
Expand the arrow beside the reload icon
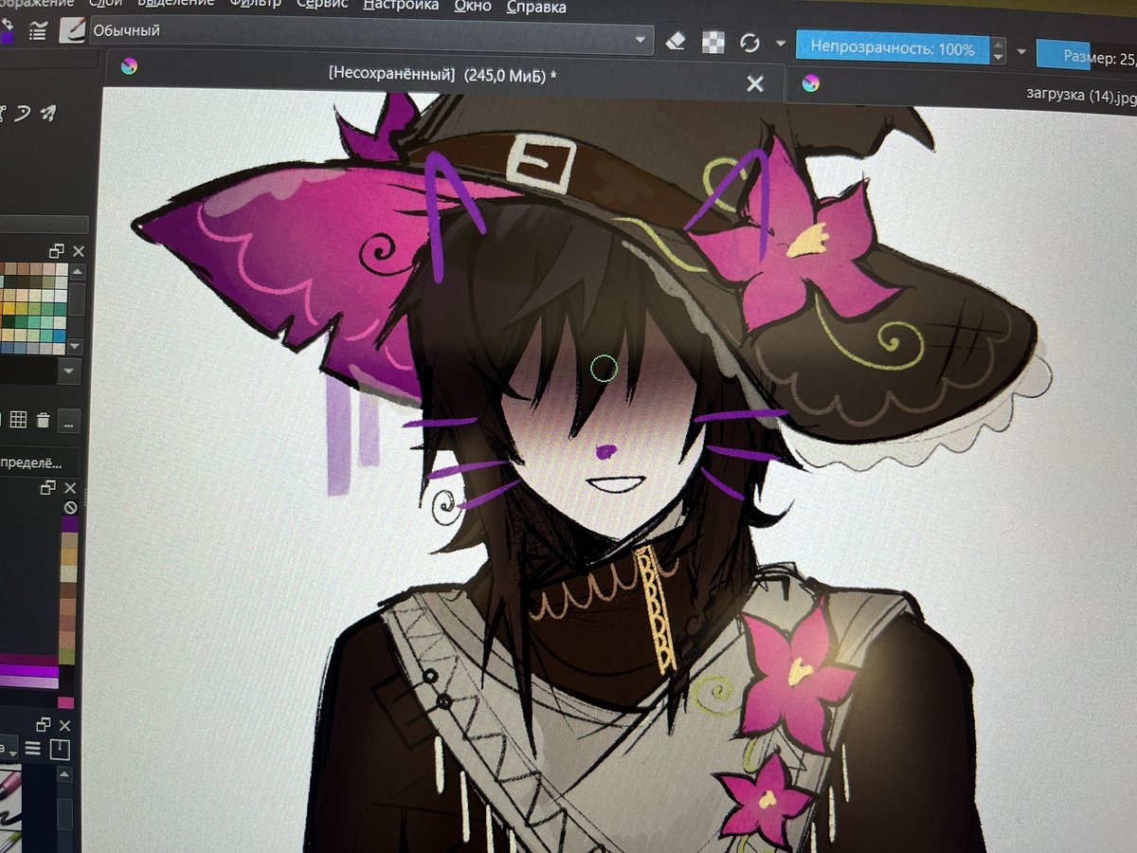(780, 44)
